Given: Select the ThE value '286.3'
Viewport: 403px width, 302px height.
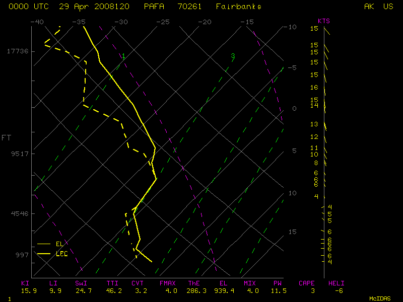Looking at the screenshot, I should (x=196, y=291).
